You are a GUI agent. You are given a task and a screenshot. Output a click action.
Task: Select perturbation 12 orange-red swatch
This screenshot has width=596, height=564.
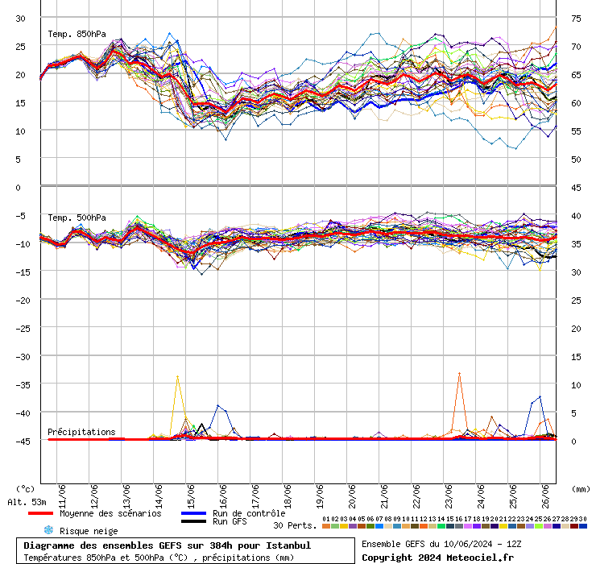pyautogui.click(x=424, y=526)
